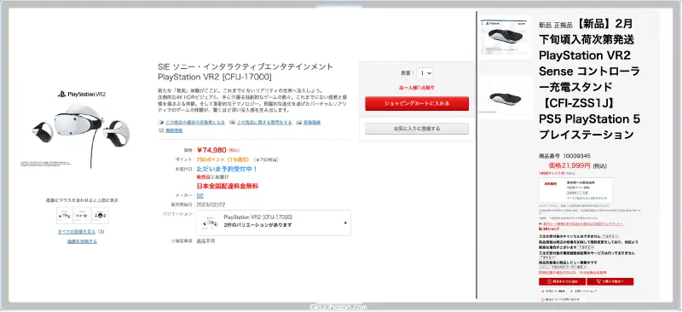Click the picture icon beside 投稿画像
Image resolution: width=682 pixels, height=312 pixels.
[299, 123]
